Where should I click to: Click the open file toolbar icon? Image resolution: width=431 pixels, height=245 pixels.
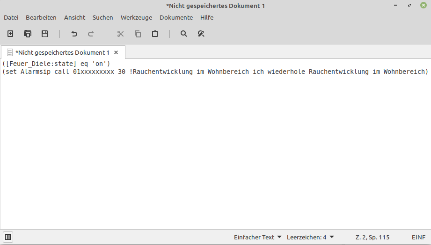pyautogui.click(x=28, y=34)
